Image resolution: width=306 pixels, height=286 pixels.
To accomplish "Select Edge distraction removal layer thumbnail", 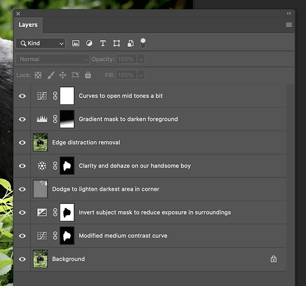I will pyautogui.click(x=41, y=142).
